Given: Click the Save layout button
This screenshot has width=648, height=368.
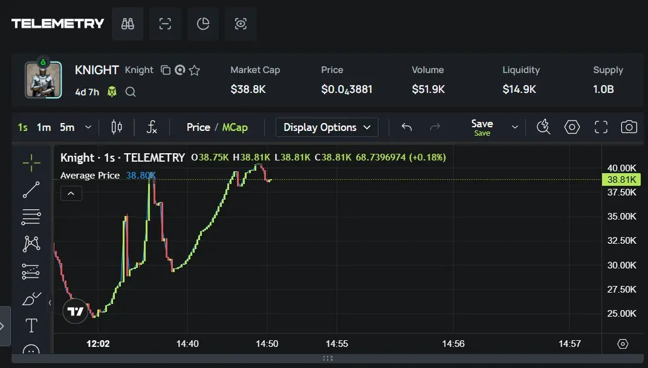Looking at the screenshot, I should [482, 127].
